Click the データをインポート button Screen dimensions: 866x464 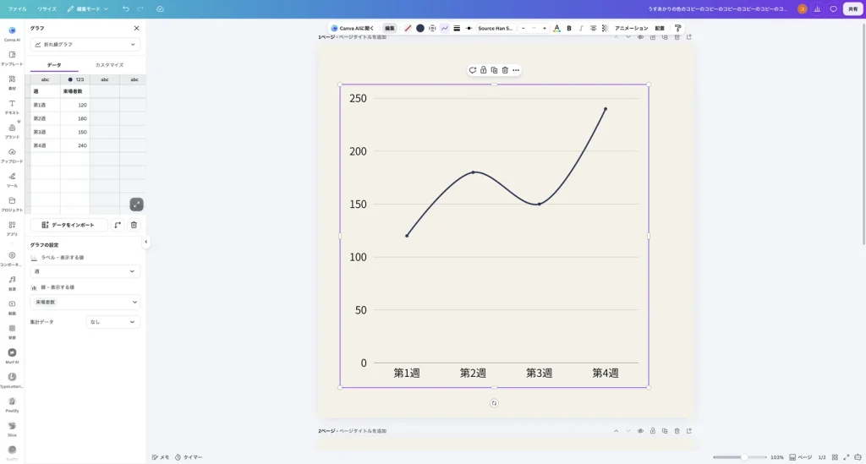pos(69,225)
